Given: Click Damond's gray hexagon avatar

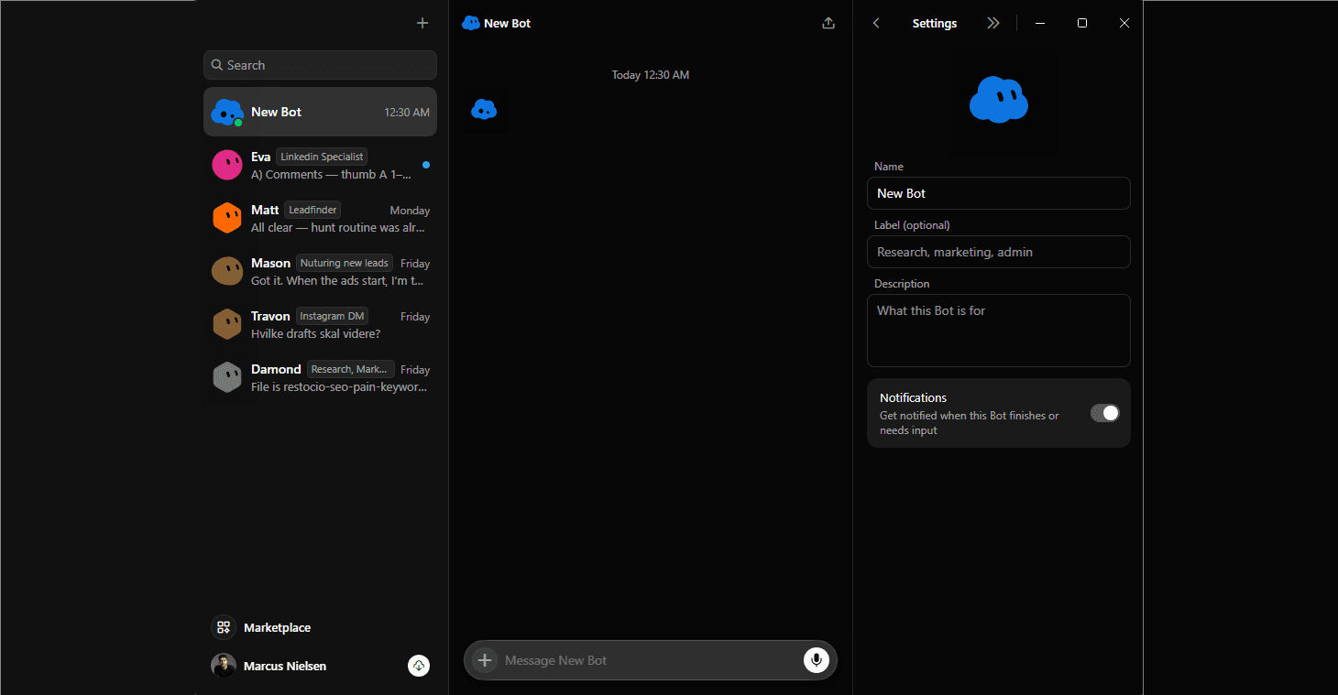Looking at the screenshot, I should [227, 377].
